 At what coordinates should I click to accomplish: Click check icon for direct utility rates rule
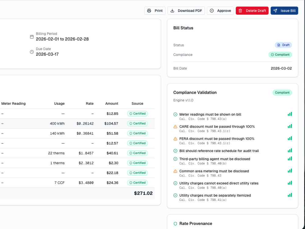(175, 183)
